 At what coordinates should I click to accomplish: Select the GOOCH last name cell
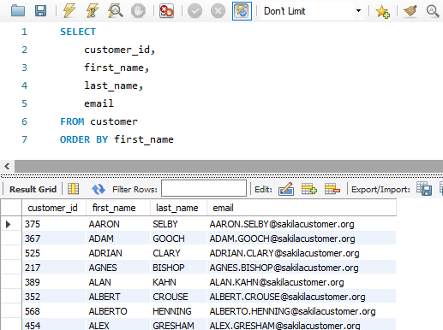point(178,239)
